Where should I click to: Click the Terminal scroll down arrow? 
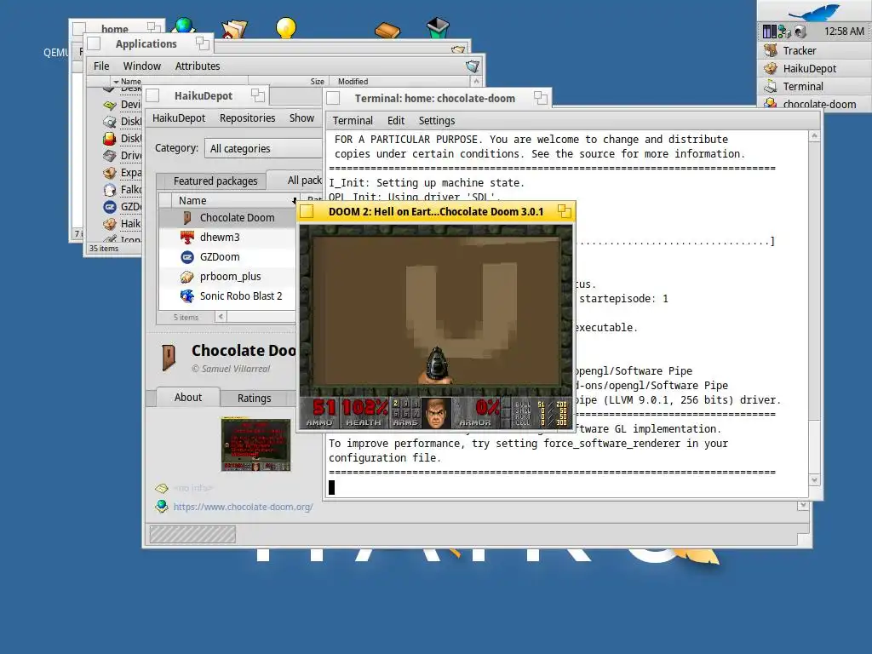(x=814, y=480)
